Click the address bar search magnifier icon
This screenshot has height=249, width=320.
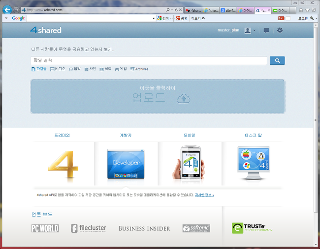pos(168,10)
